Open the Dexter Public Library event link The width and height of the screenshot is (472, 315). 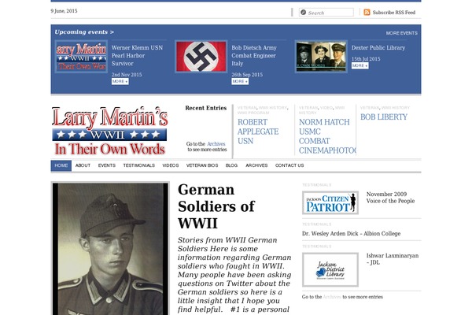(378, 47)
